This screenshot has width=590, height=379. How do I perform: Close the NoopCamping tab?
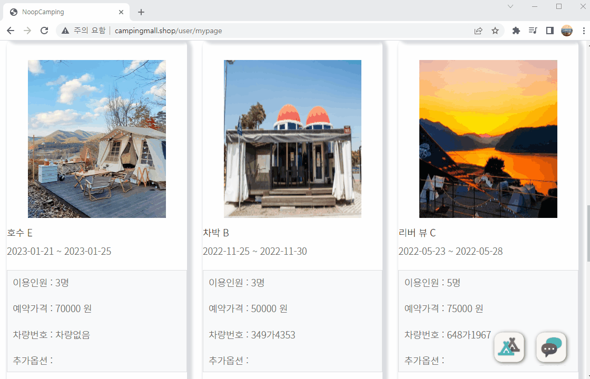(x=121, y=12)
